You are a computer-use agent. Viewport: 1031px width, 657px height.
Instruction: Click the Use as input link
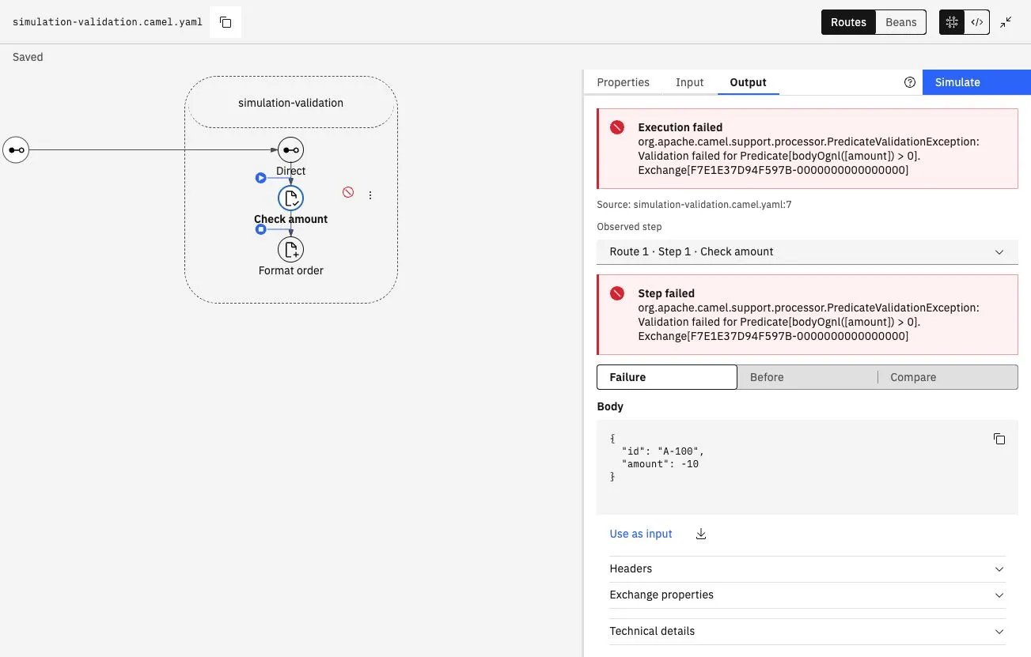click(641, 534)
